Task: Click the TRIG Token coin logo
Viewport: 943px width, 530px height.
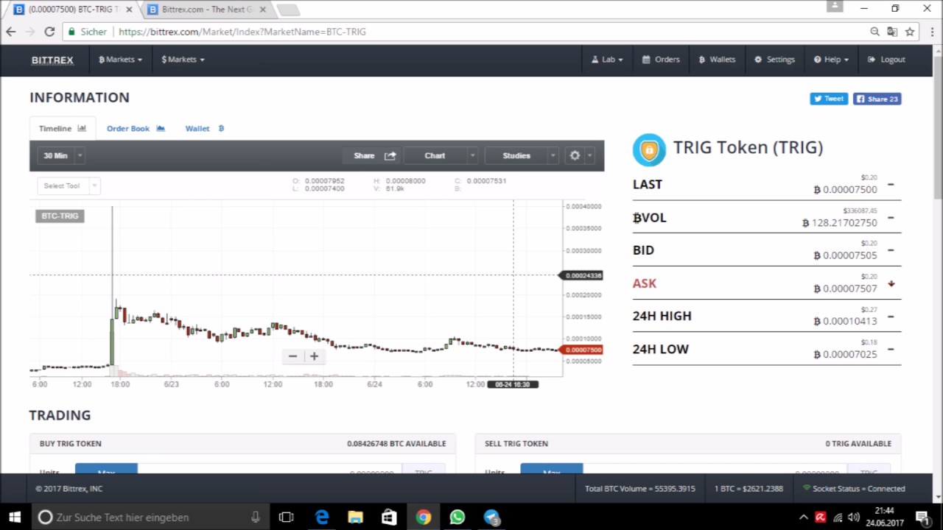Action: pos(649,150)
